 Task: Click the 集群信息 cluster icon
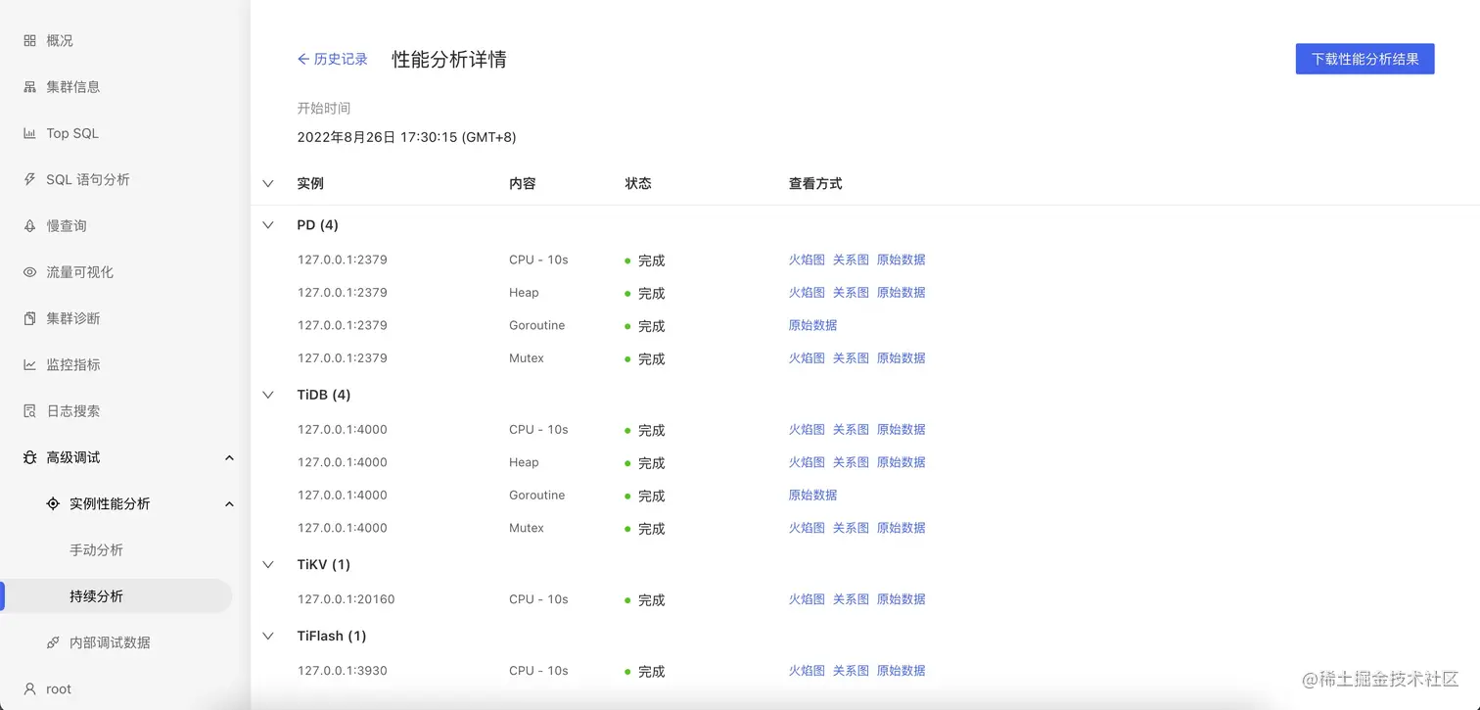pos(29,87)
